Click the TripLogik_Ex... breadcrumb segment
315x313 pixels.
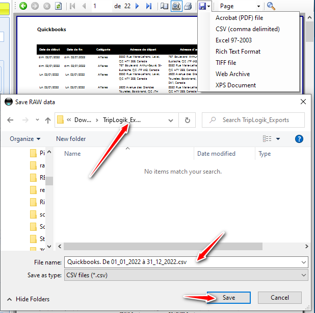pyautogui.click(x=122, y=120)
